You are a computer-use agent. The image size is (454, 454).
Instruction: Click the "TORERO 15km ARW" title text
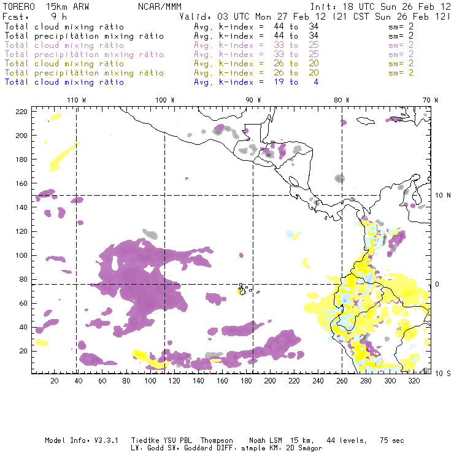pyautogui.click(x=46, y=7)
